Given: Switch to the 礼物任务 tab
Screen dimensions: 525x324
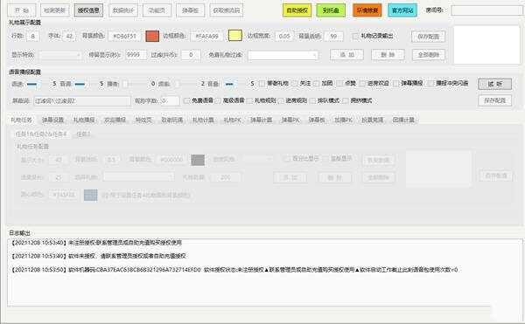Looking at the screenshot, I should coord(21,120).
